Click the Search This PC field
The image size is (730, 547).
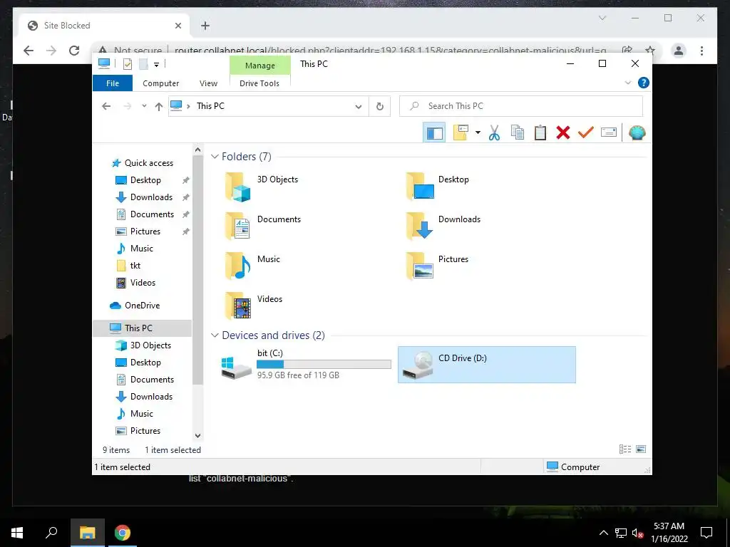point(521,106)
